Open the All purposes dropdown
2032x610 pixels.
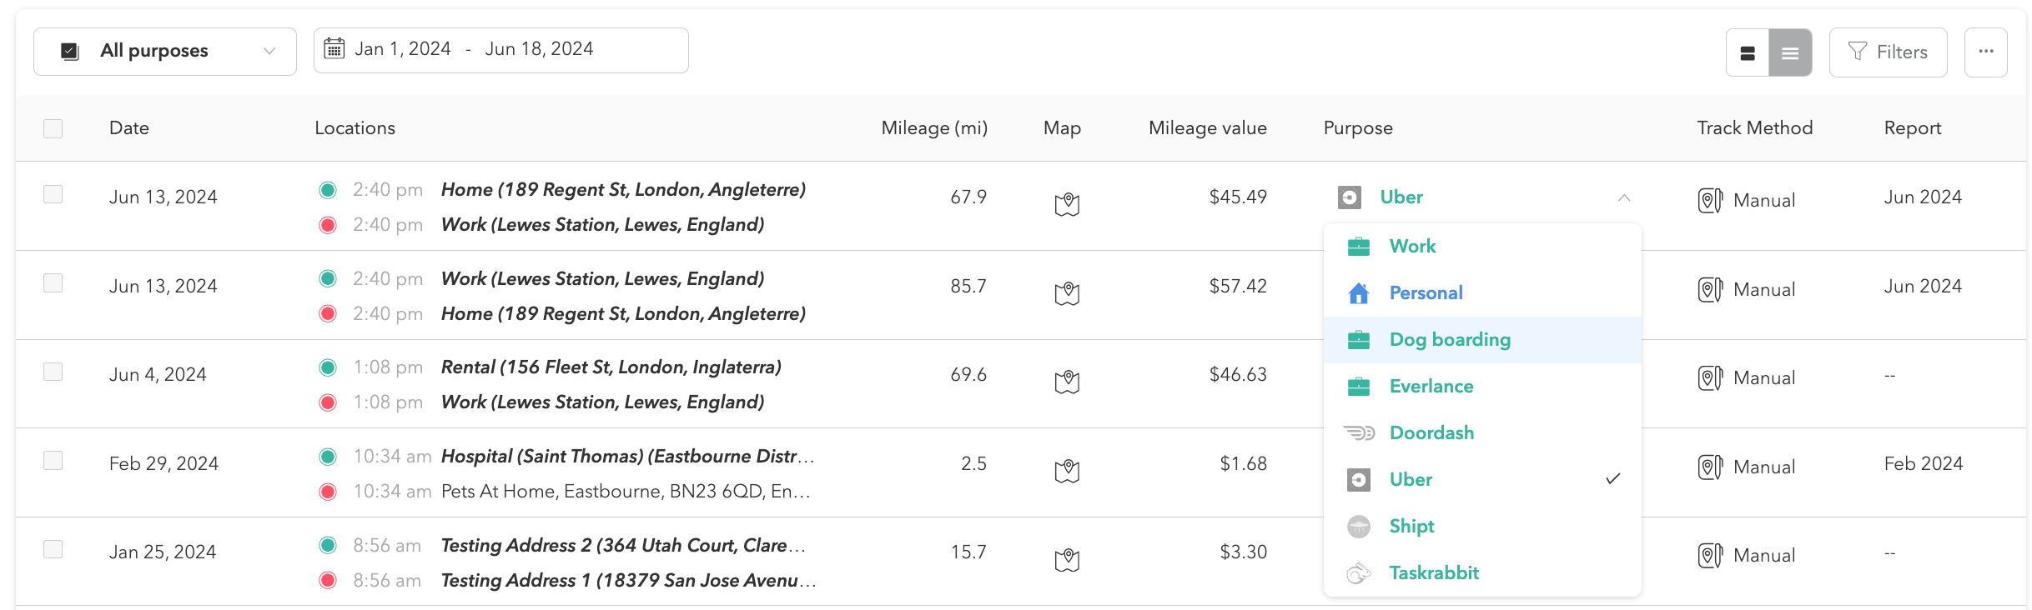click(x=165, y=52)
